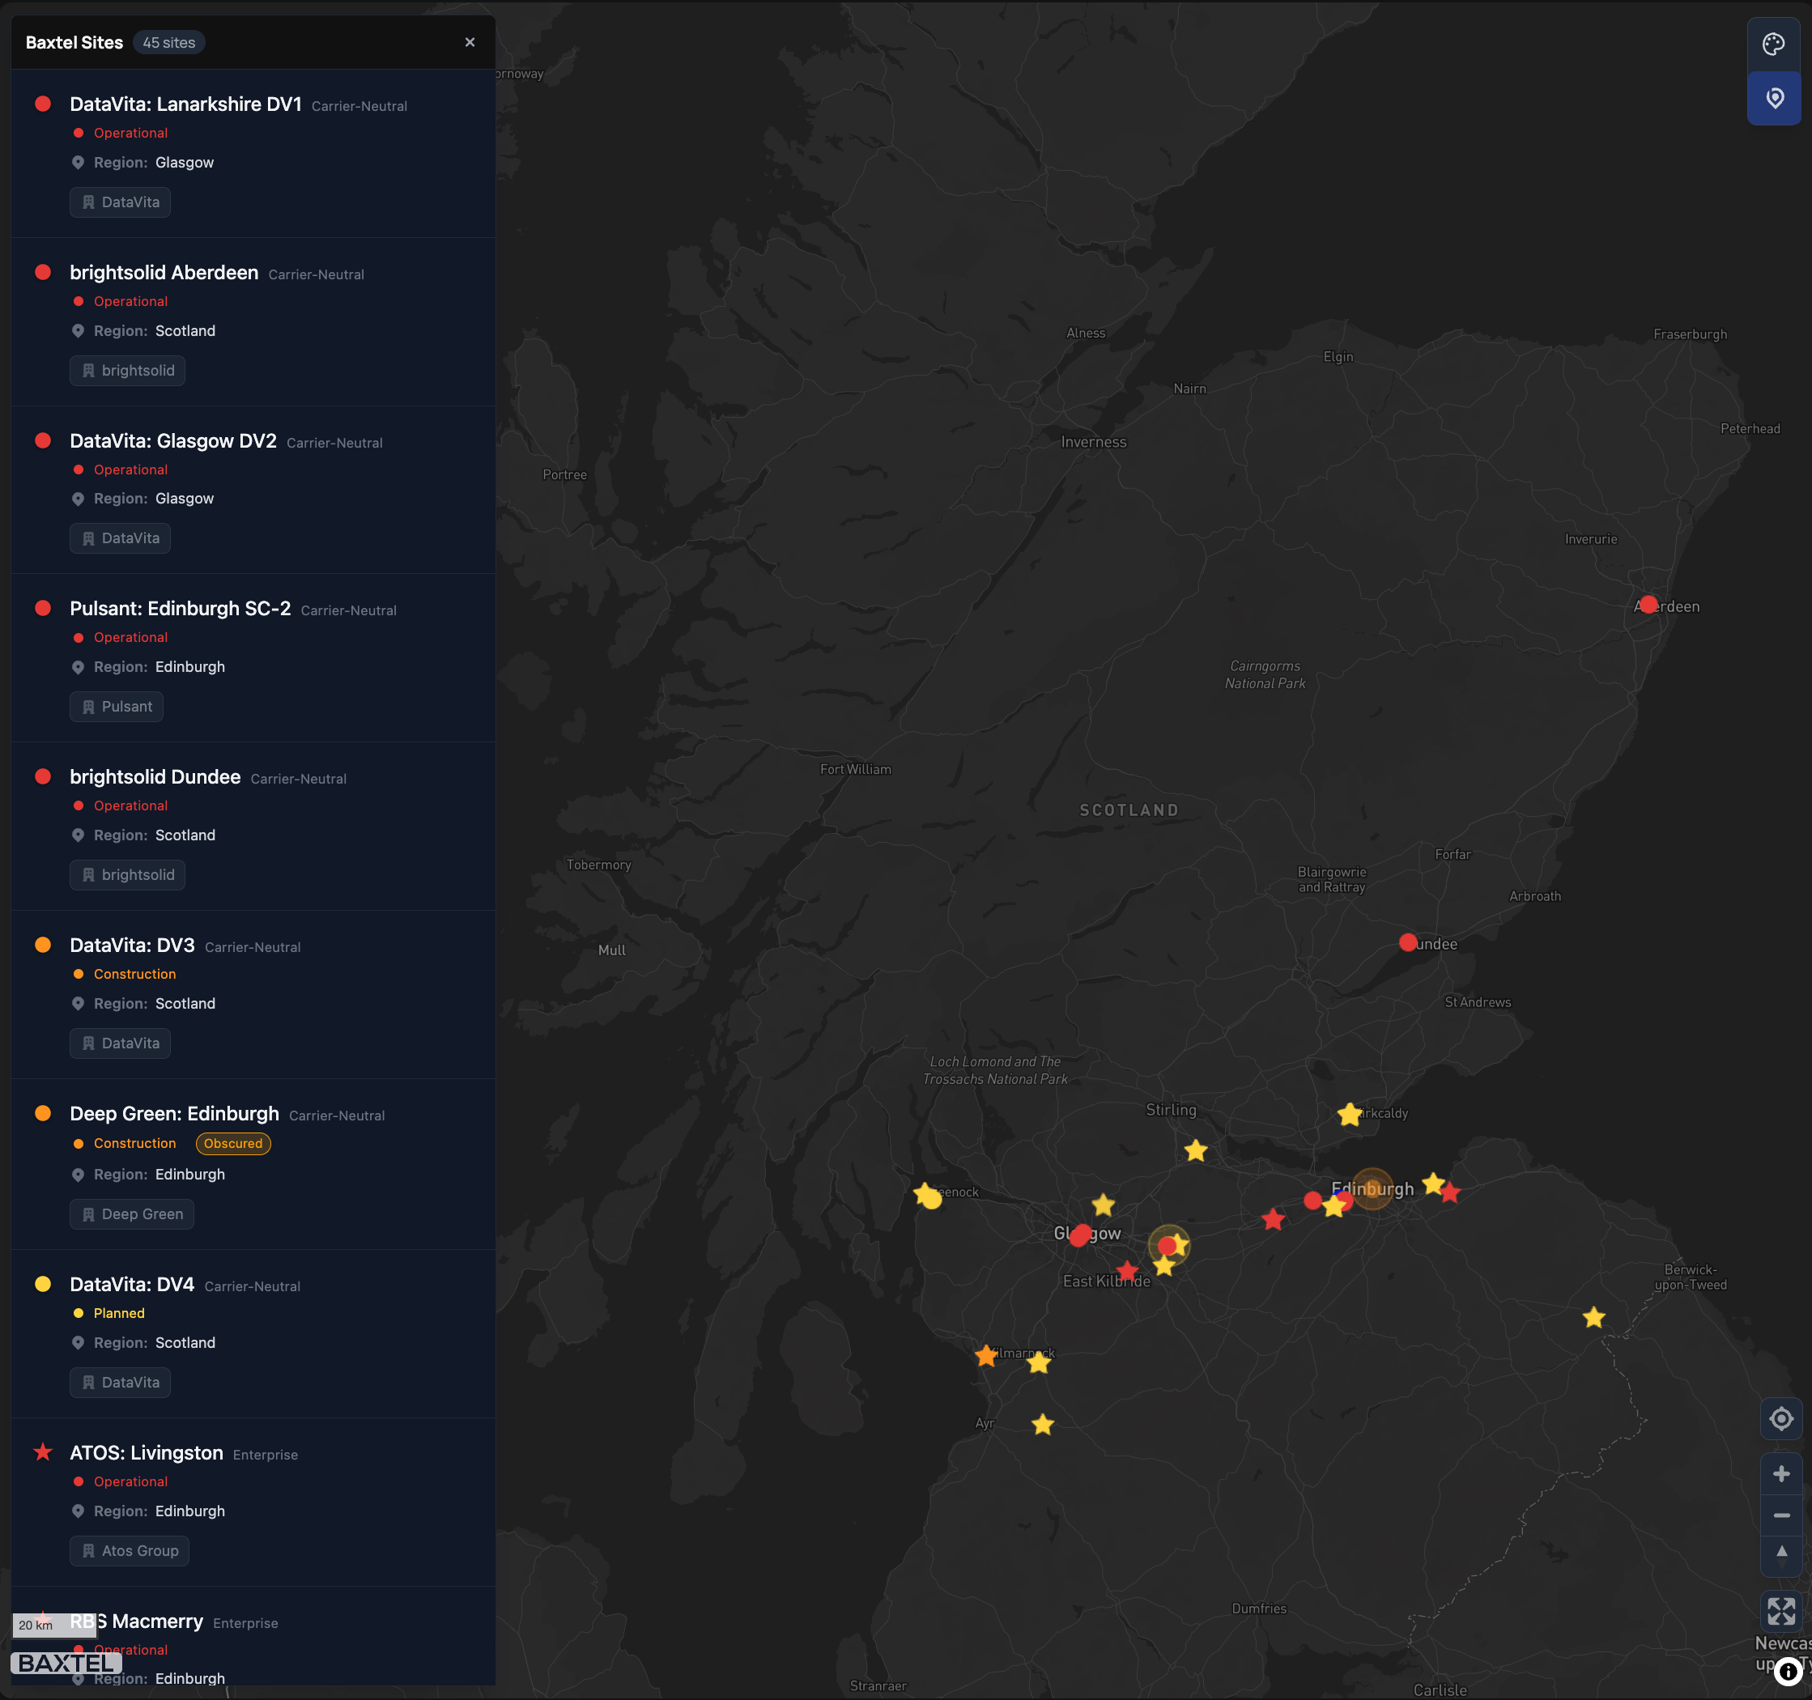1812x1700 pixels.
Task: Toggle the site markers pin button
Action: click(x=1773, y=97)
